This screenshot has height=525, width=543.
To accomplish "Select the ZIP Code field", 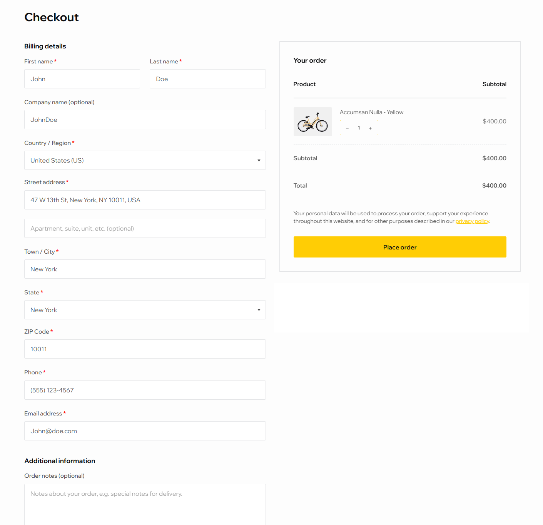I will click(145, 349).
